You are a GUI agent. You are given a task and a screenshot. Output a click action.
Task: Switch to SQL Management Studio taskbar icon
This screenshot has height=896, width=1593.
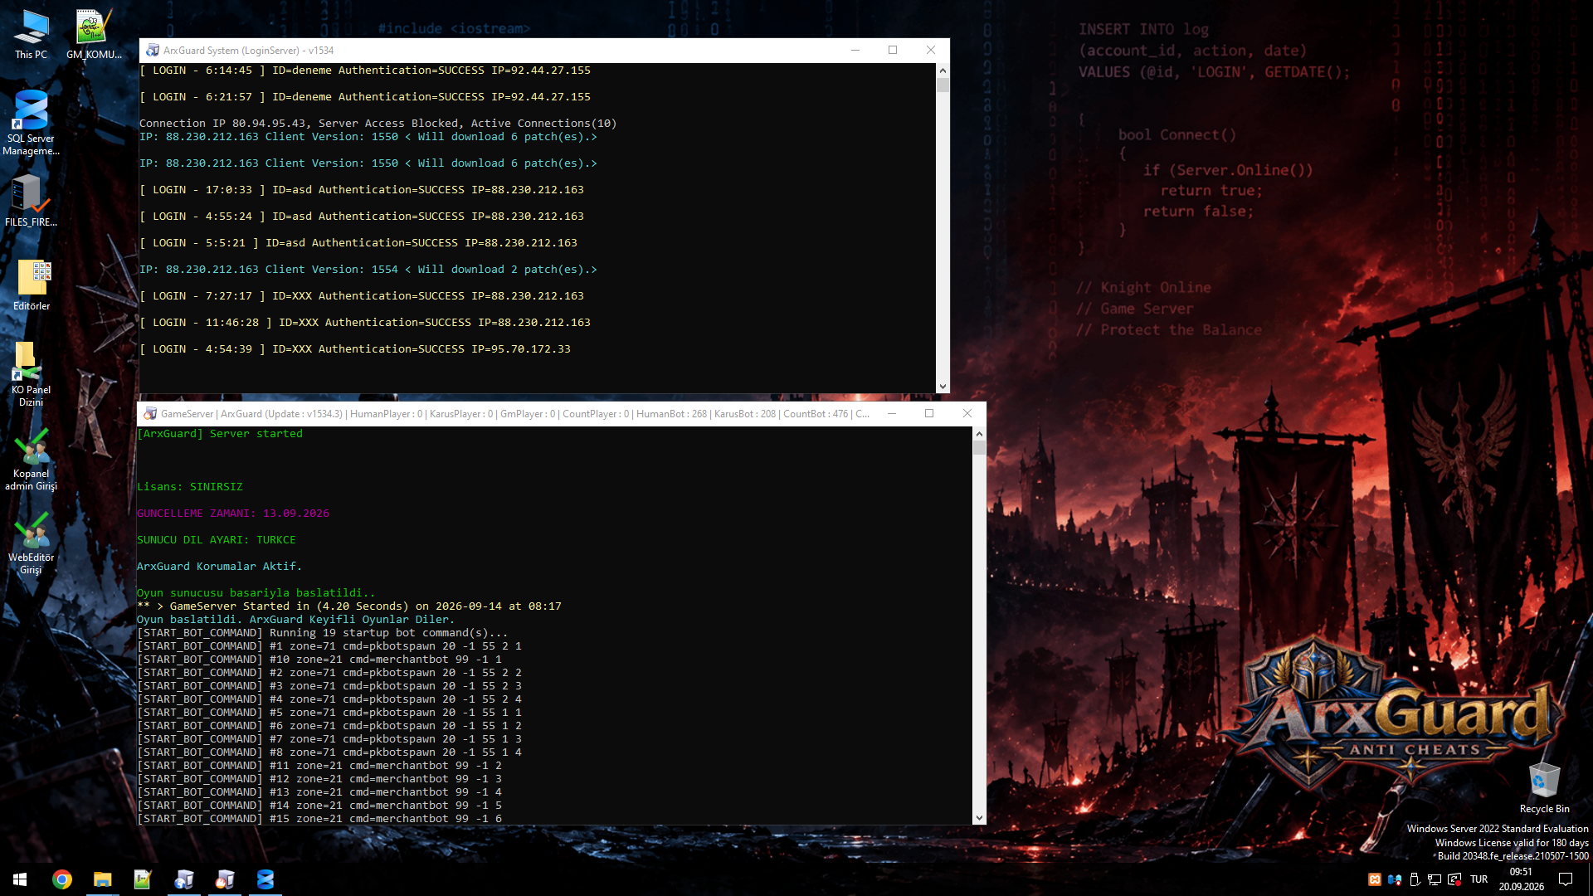[265, 879]
